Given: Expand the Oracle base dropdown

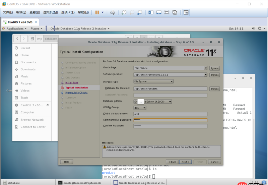Looking at the screenshot, I should pos(205,68).
